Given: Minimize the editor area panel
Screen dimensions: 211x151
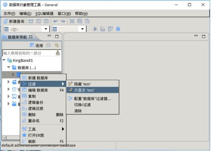Looking at the screenshot, I should pyautogui.click(x=196, y=36).
